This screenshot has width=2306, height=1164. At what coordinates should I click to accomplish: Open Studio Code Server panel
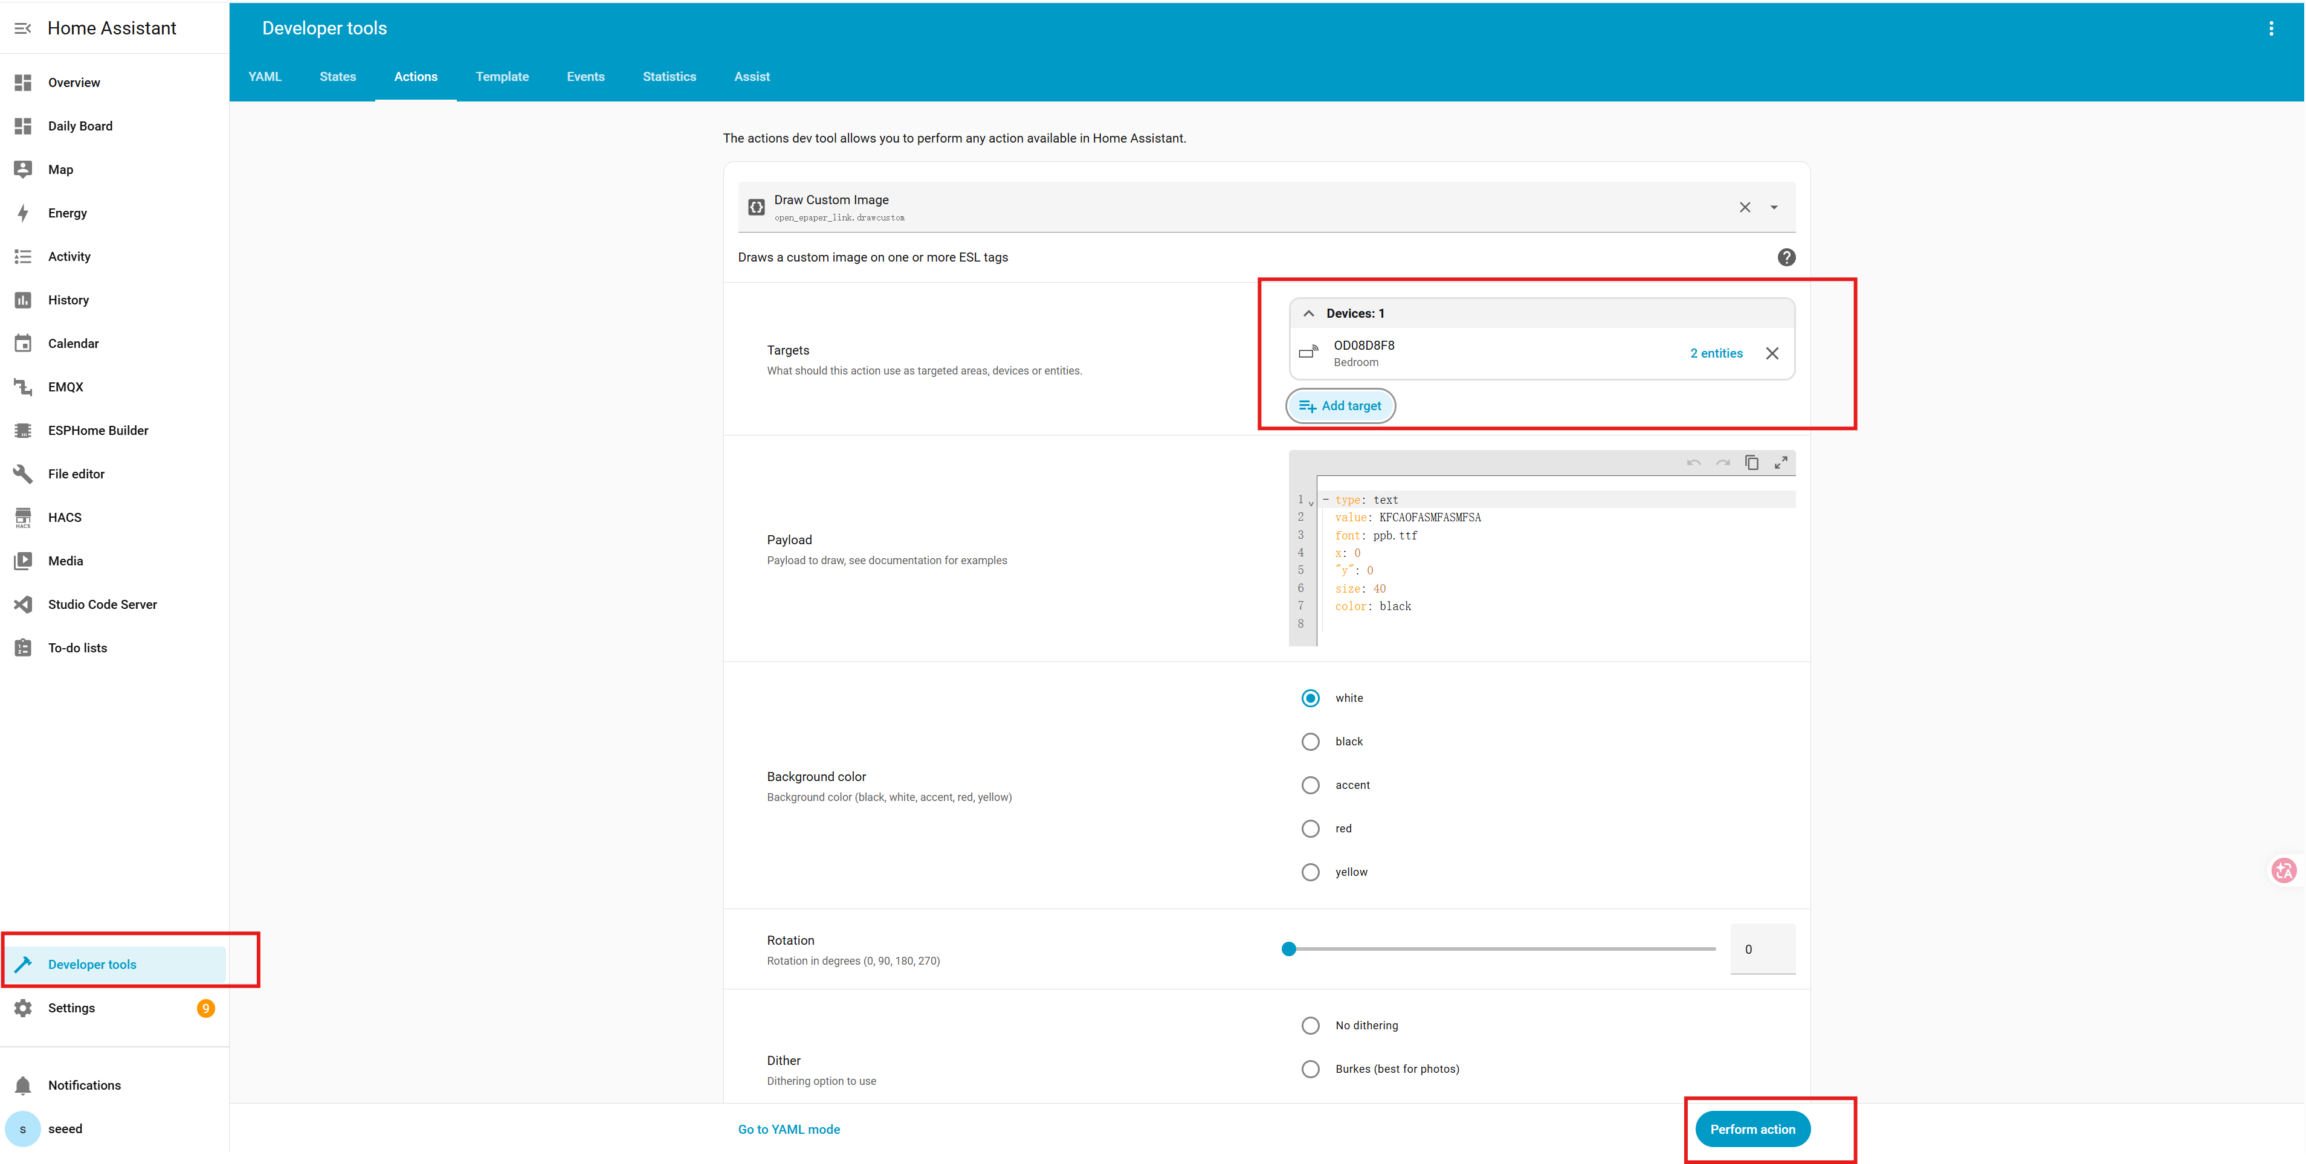coord(102,604)
